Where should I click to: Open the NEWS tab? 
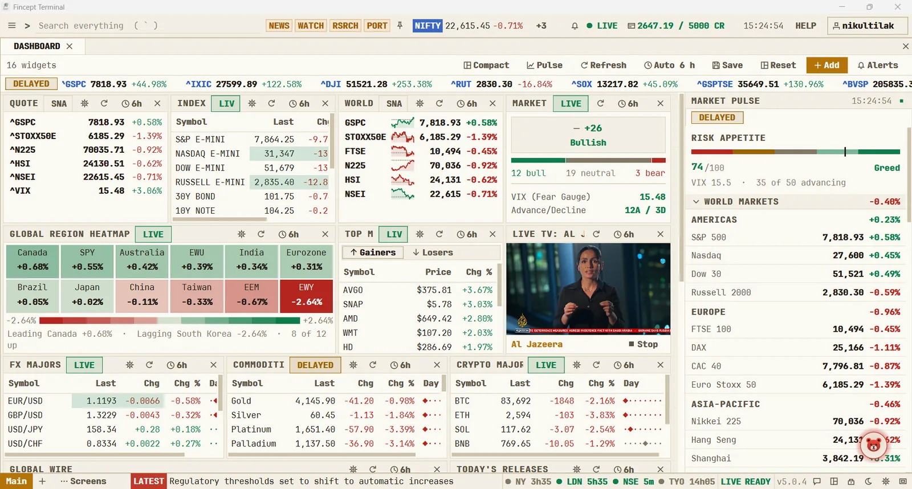click(279, 26)
